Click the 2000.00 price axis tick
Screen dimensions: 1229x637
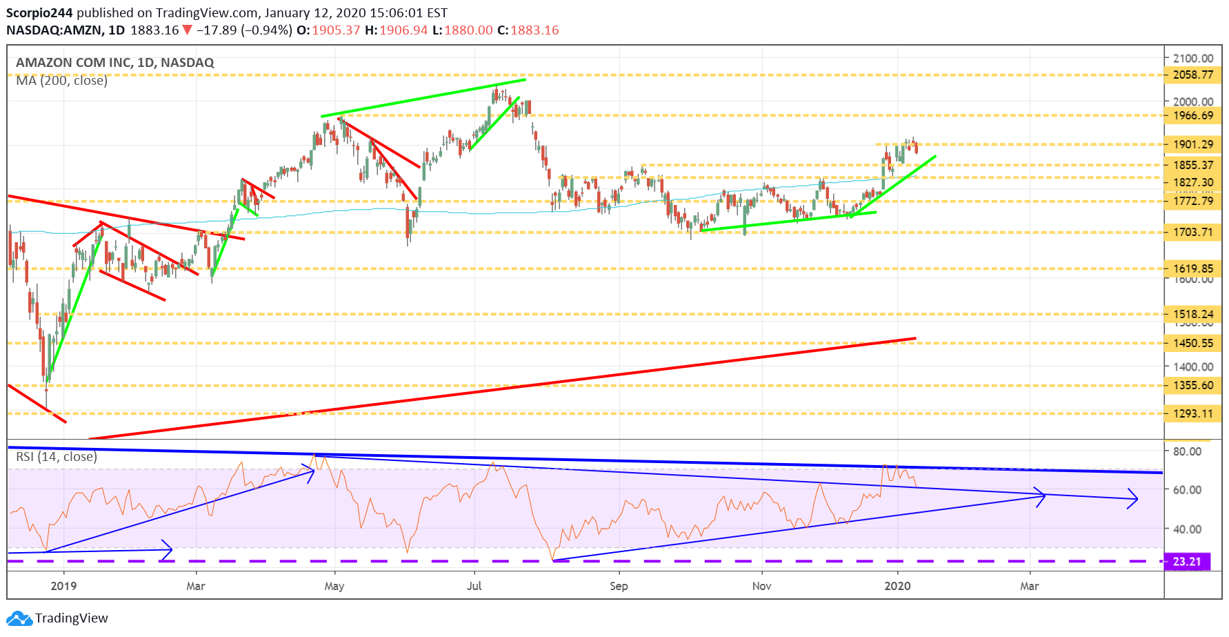coord(1193,101)
